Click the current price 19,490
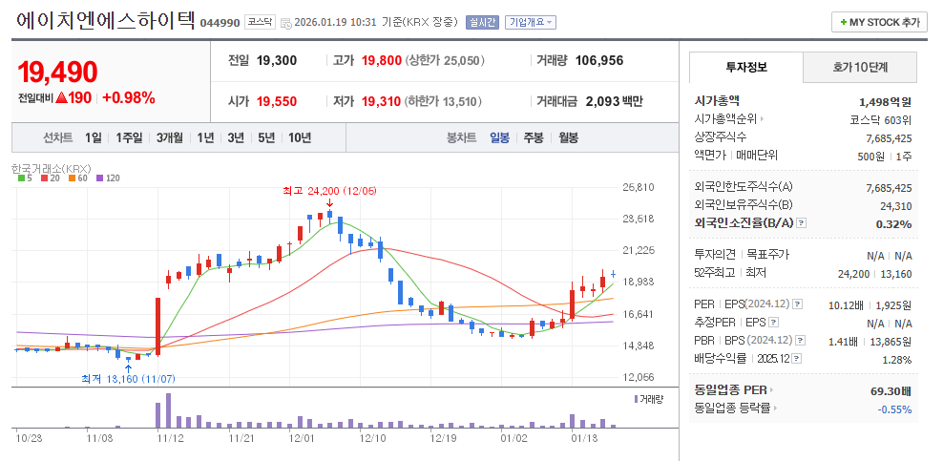 click(x=57, y=73)
